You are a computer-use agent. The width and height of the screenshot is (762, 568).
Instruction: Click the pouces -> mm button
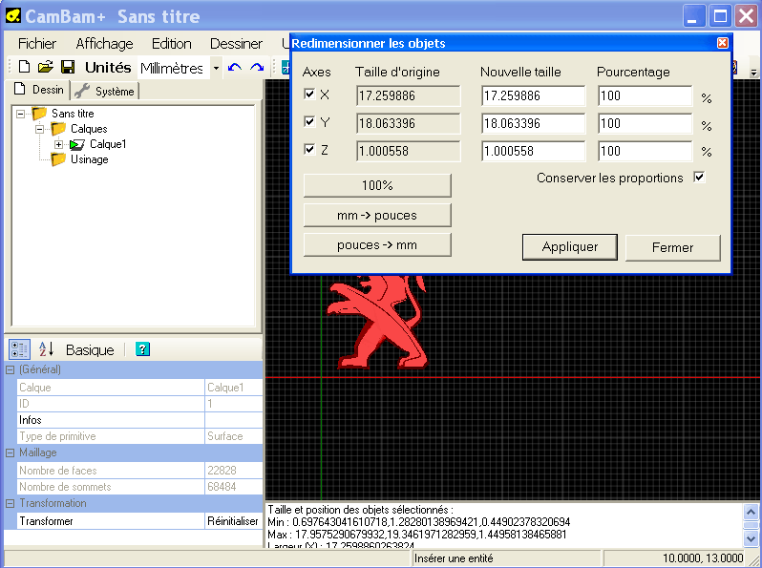click(377, 245)
